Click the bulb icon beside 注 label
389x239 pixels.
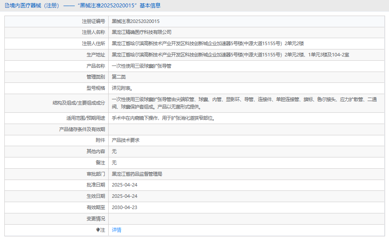(98, 230)
